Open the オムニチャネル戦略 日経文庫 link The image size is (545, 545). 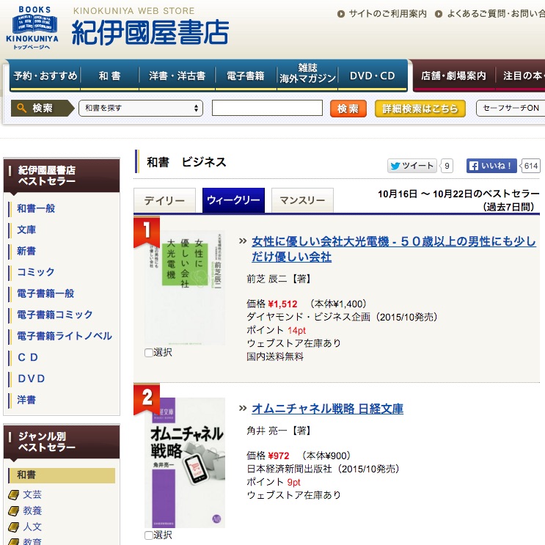tap(327, 409)
